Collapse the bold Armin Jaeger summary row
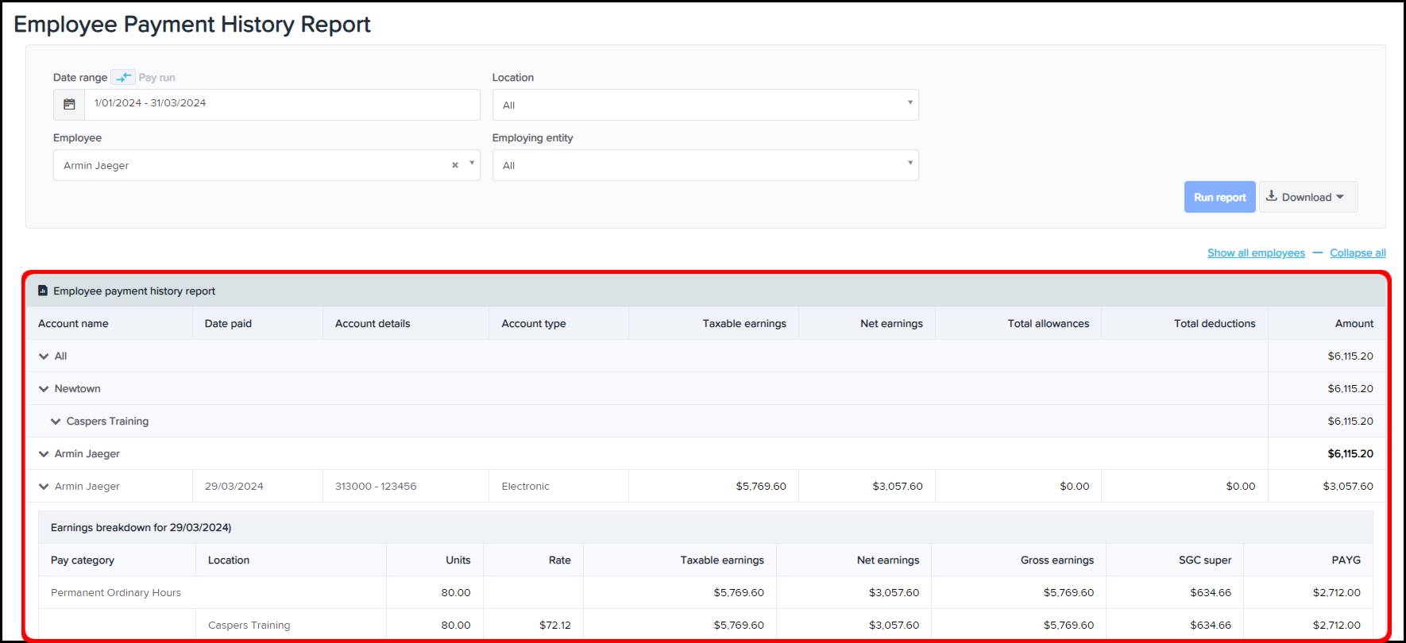The height and width of the screenshot is (643, 1406). (x=44, y=454)
